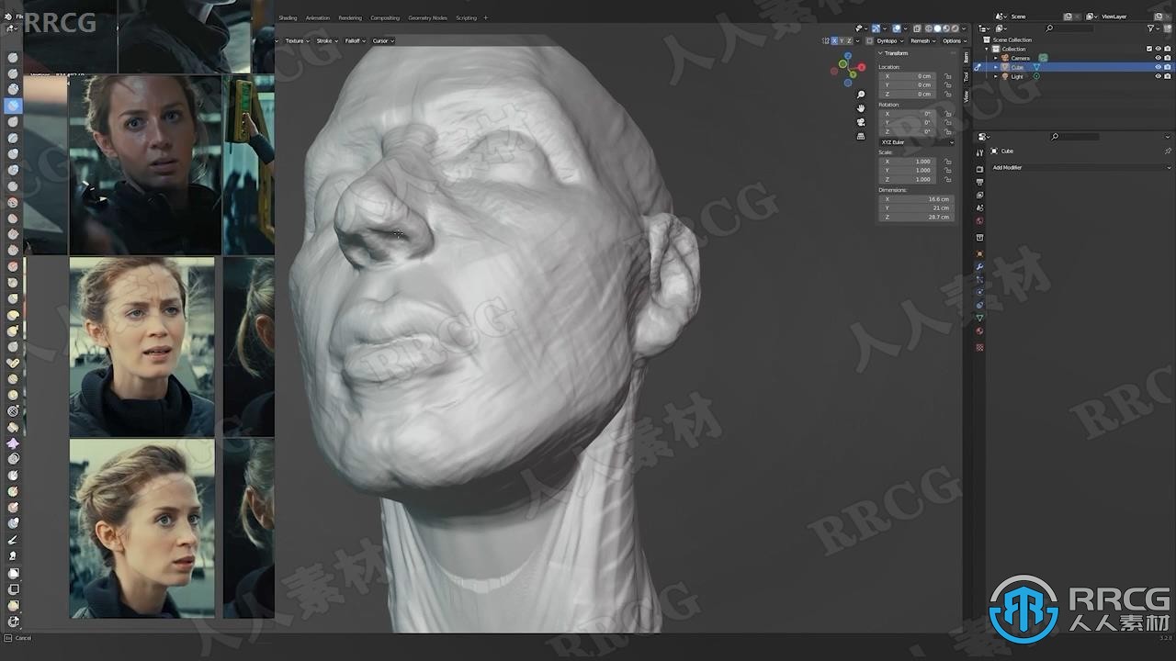Screen dimensions: 1176x661
Task: Open the Output properties tab
Action: 979,181
